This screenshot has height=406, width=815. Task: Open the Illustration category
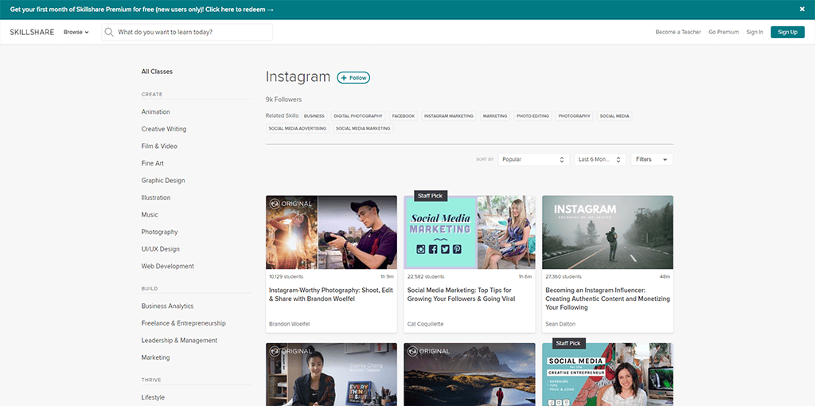pyautogui.click(x=155, y=197)
